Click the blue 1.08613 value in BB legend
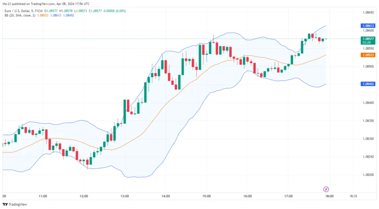 (56, 15)
